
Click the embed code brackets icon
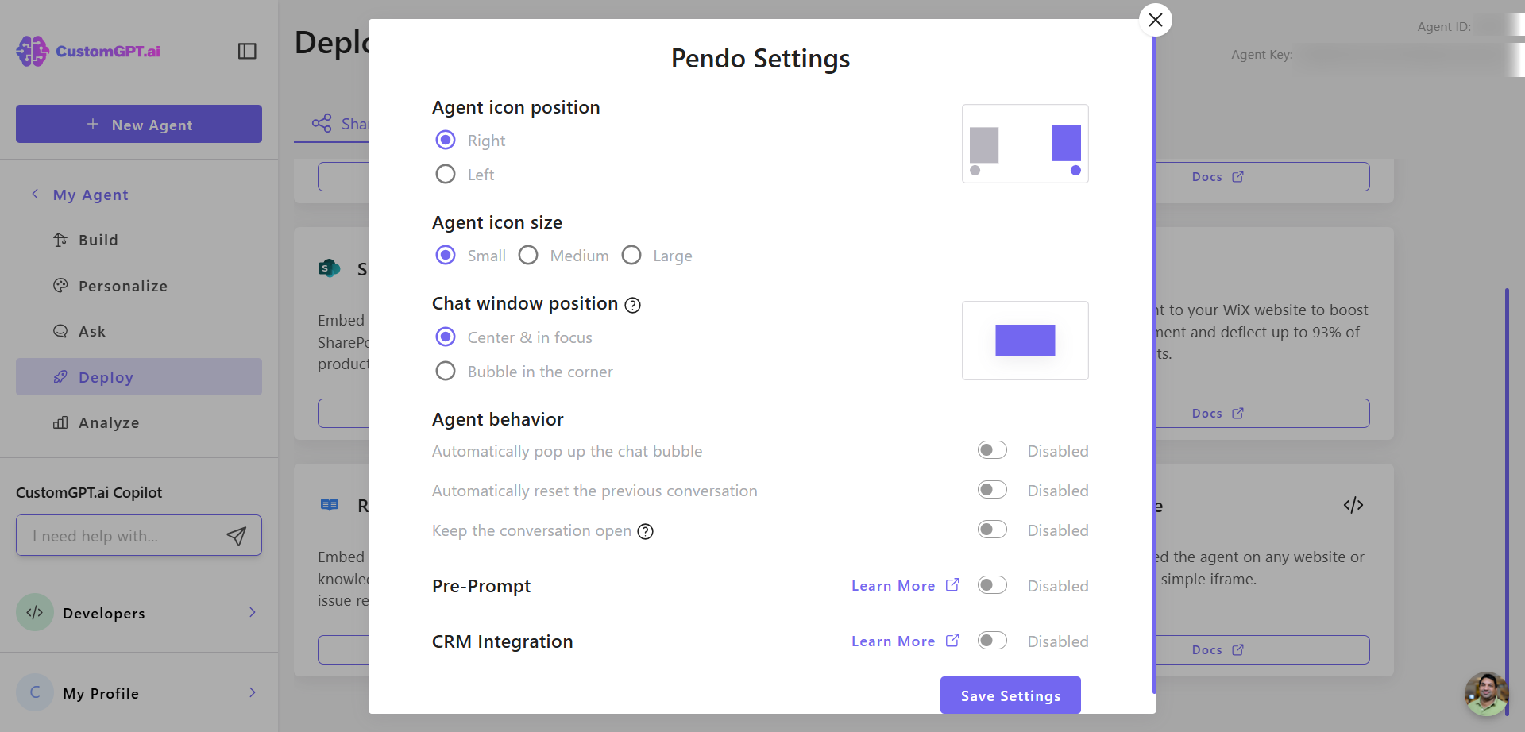1353,505
